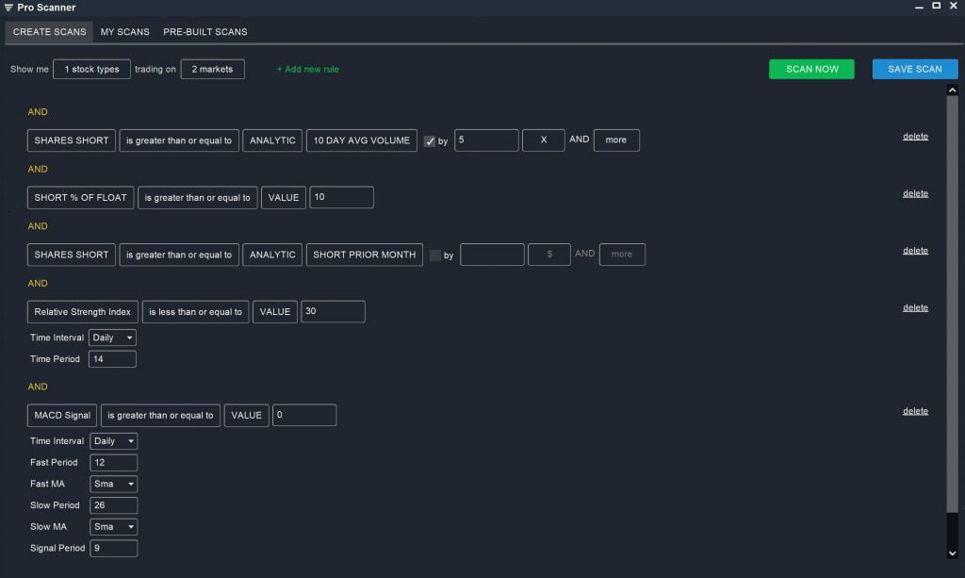Delete the MACD Signal rule
The image size is (965, 578).
coord(915,411)
